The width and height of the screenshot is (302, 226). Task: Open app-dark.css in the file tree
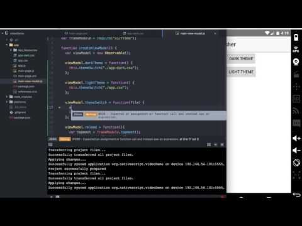[x=24, y=55]
